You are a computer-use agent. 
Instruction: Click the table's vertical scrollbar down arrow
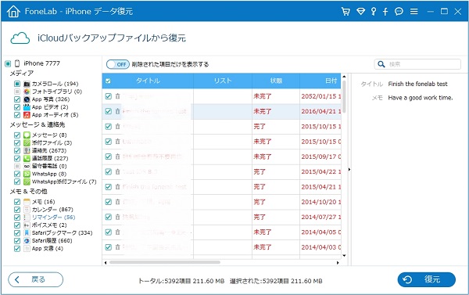(x=344, y=255)
